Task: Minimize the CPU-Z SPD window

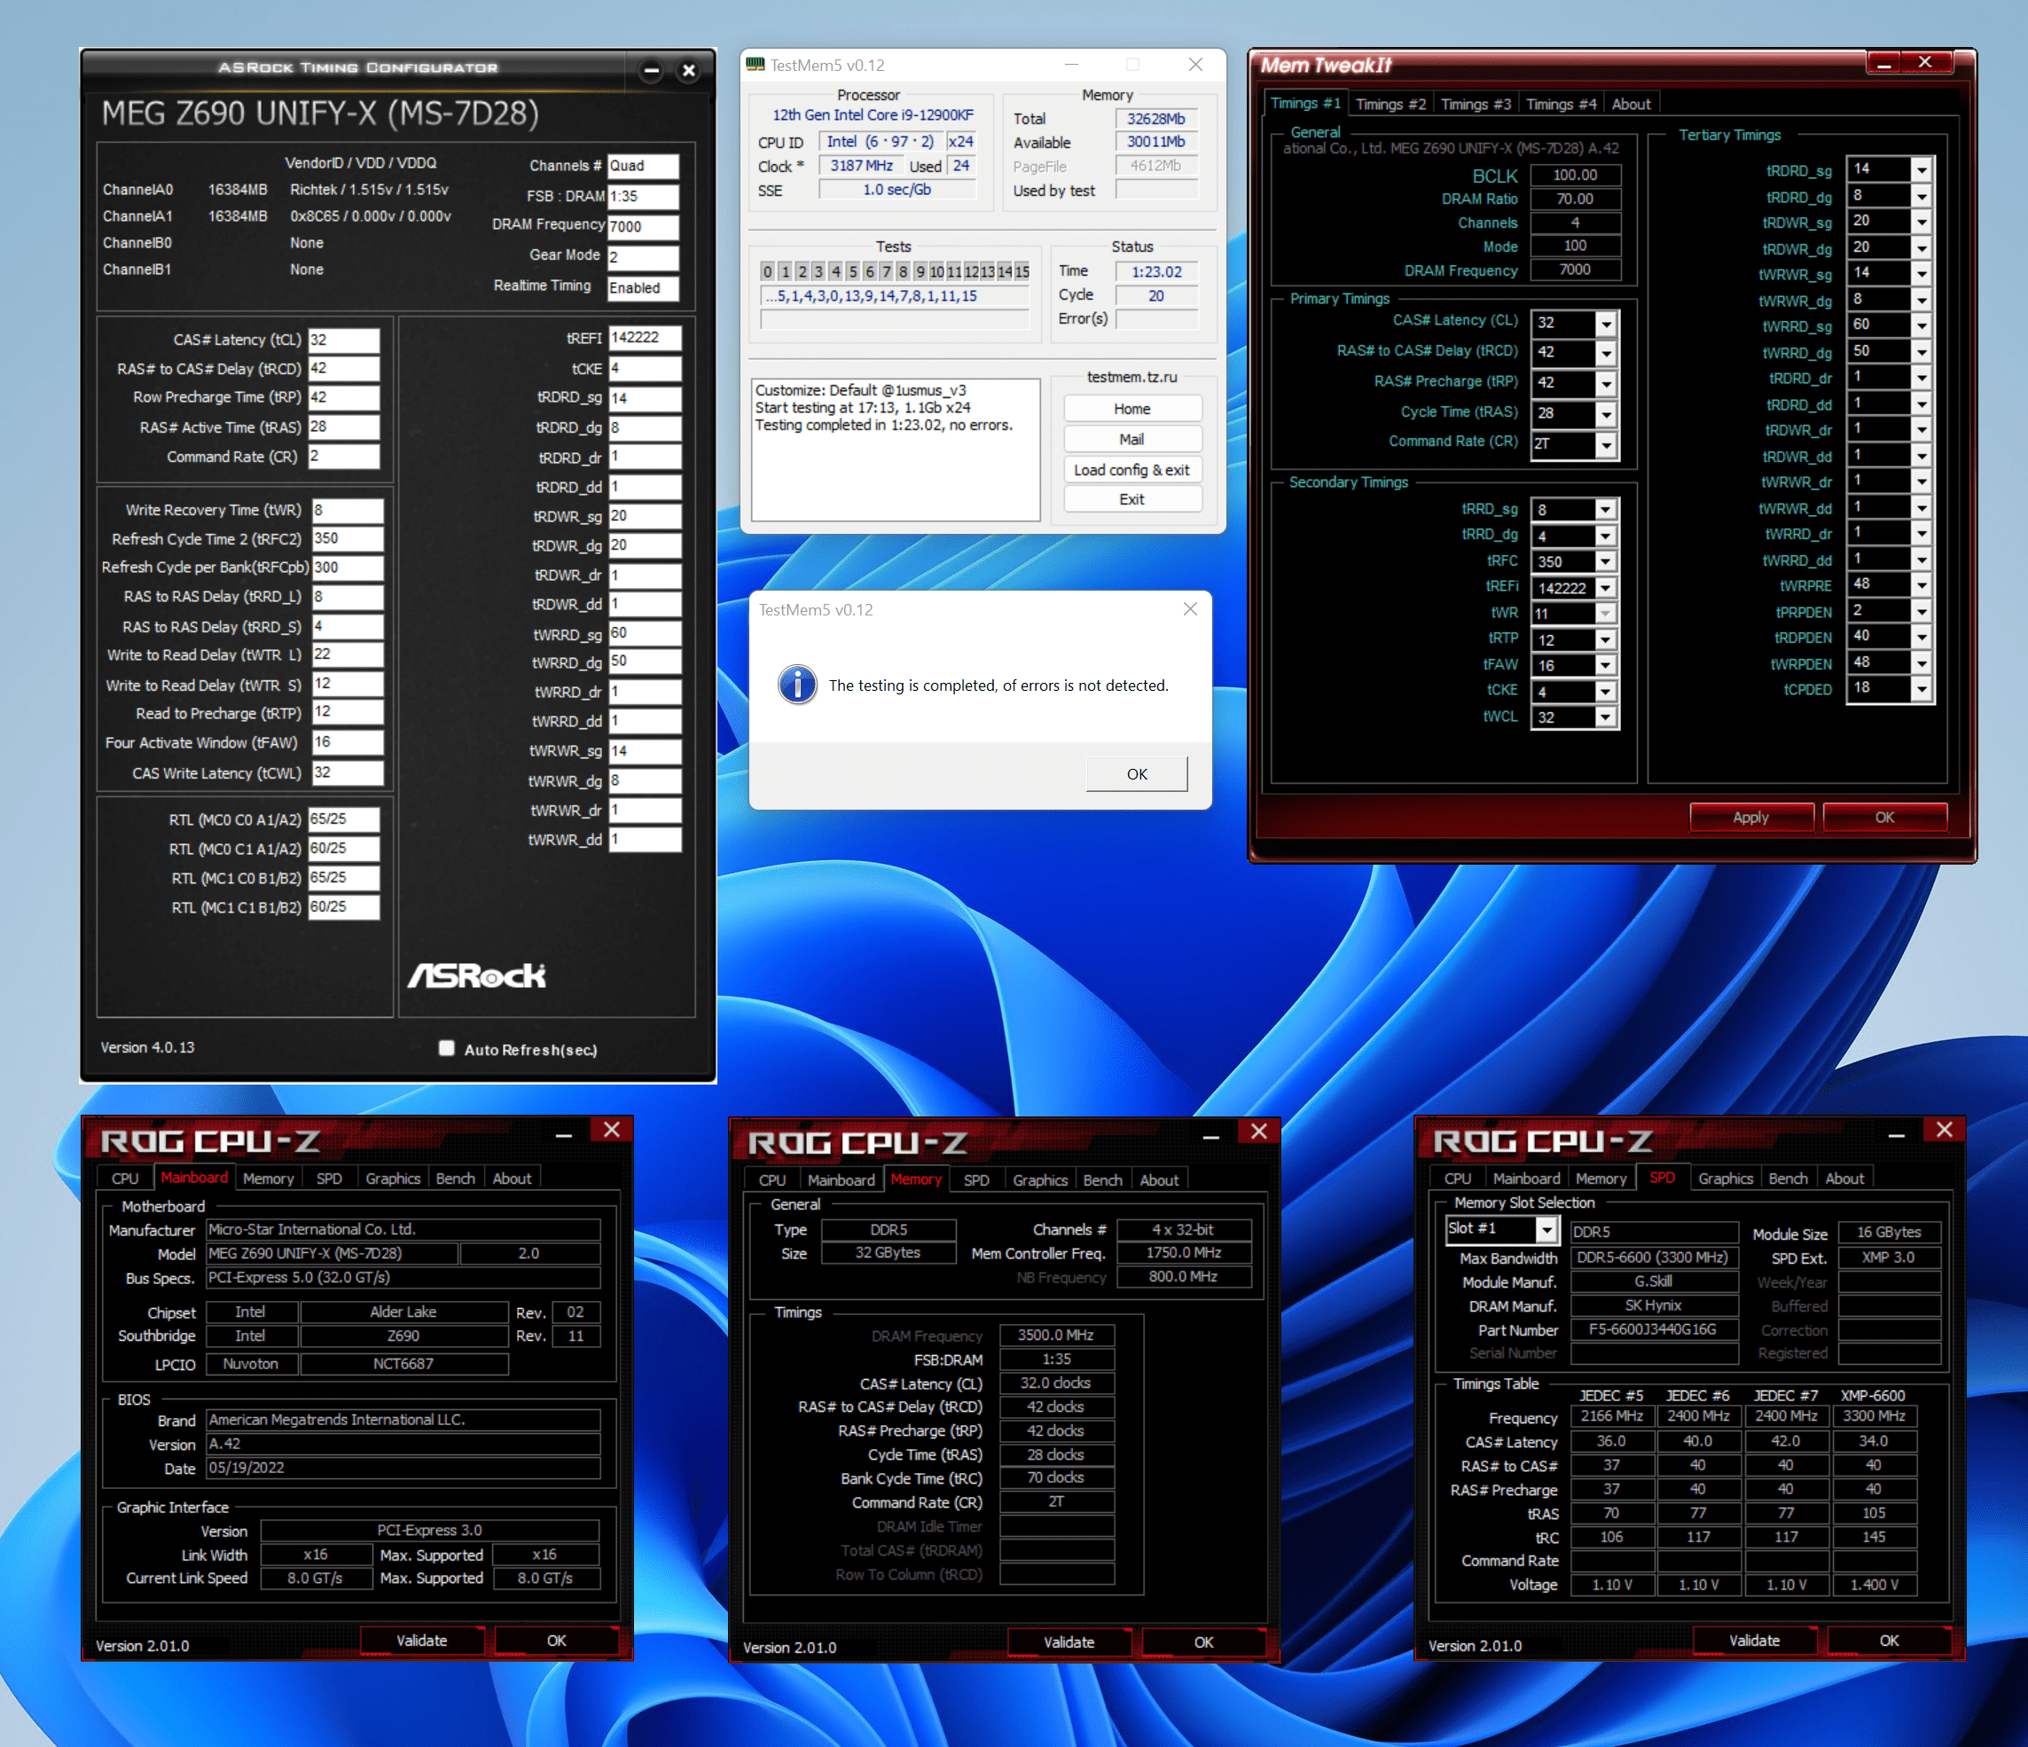Action: (x=1896, y=1133)
